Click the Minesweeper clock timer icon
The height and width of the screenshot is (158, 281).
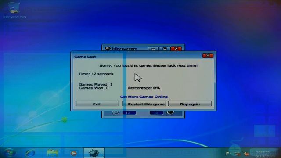tap(116, 112)
